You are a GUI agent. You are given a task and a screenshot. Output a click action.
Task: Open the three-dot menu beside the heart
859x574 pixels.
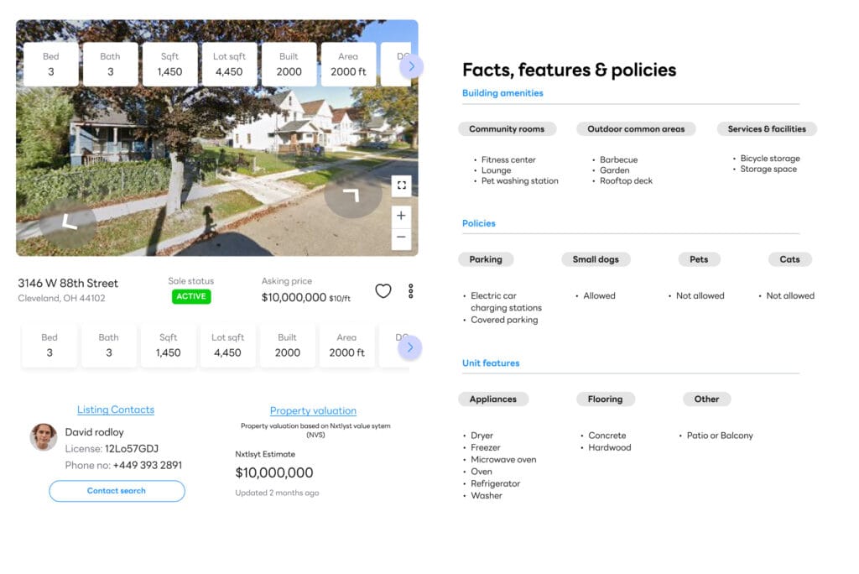[x=410, y=291]
